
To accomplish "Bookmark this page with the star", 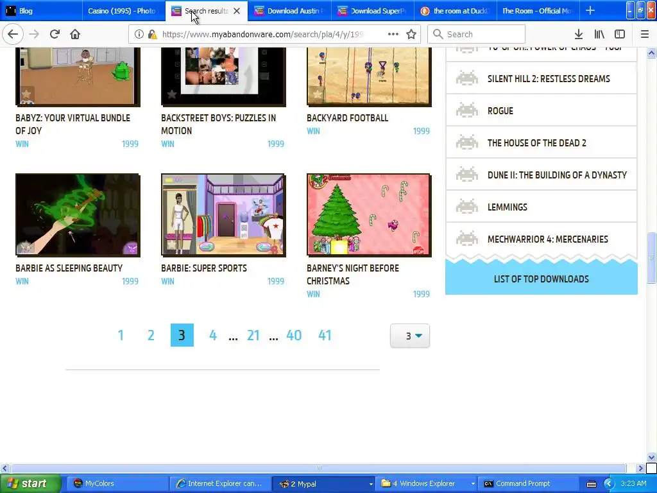I will [411, 35].
